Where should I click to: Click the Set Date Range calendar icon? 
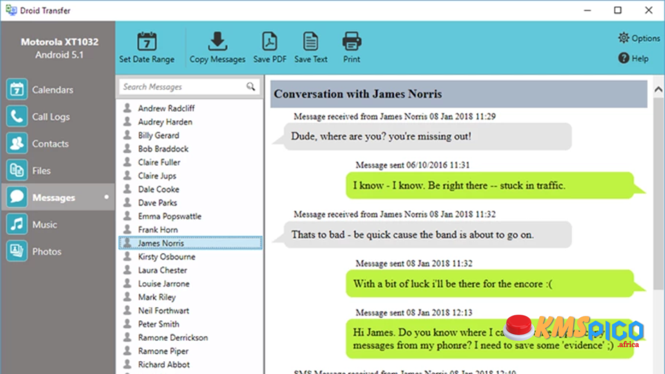(x=147, y=41)
